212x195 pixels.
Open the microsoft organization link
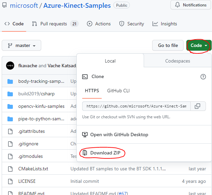click(24, 5)
